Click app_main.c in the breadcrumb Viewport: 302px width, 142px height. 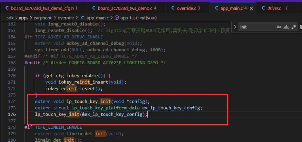click(x=98, y=18)
